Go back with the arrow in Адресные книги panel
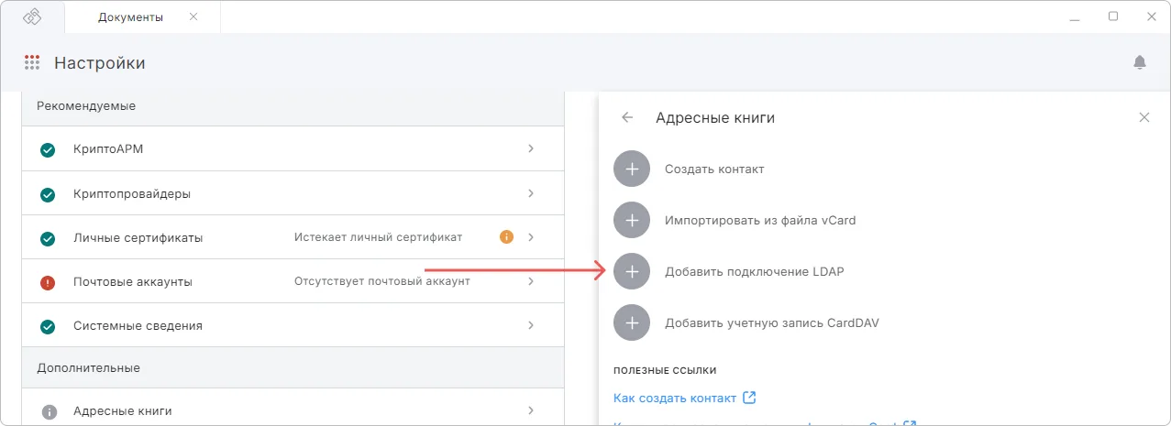The image size is (1171, 426). (627, 117)
